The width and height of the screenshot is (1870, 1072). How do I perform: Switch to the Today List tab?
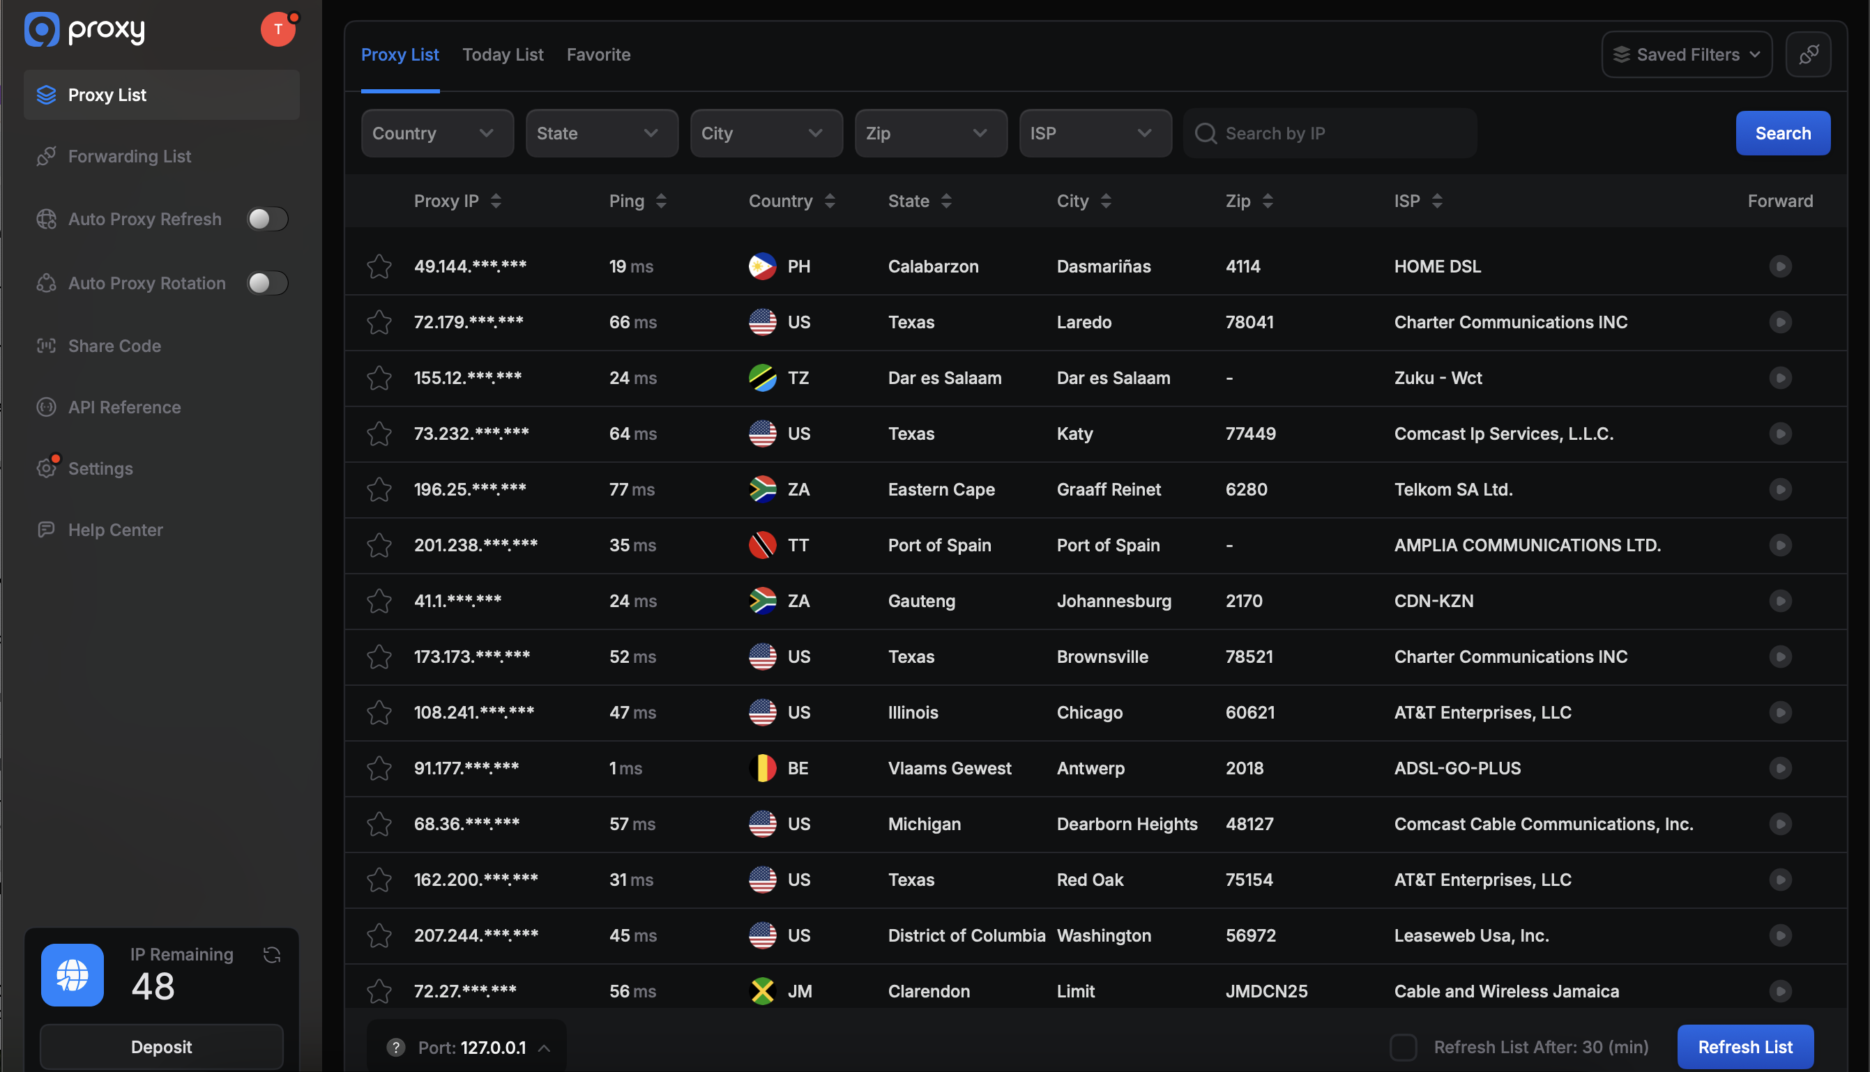tap(503, 54)
